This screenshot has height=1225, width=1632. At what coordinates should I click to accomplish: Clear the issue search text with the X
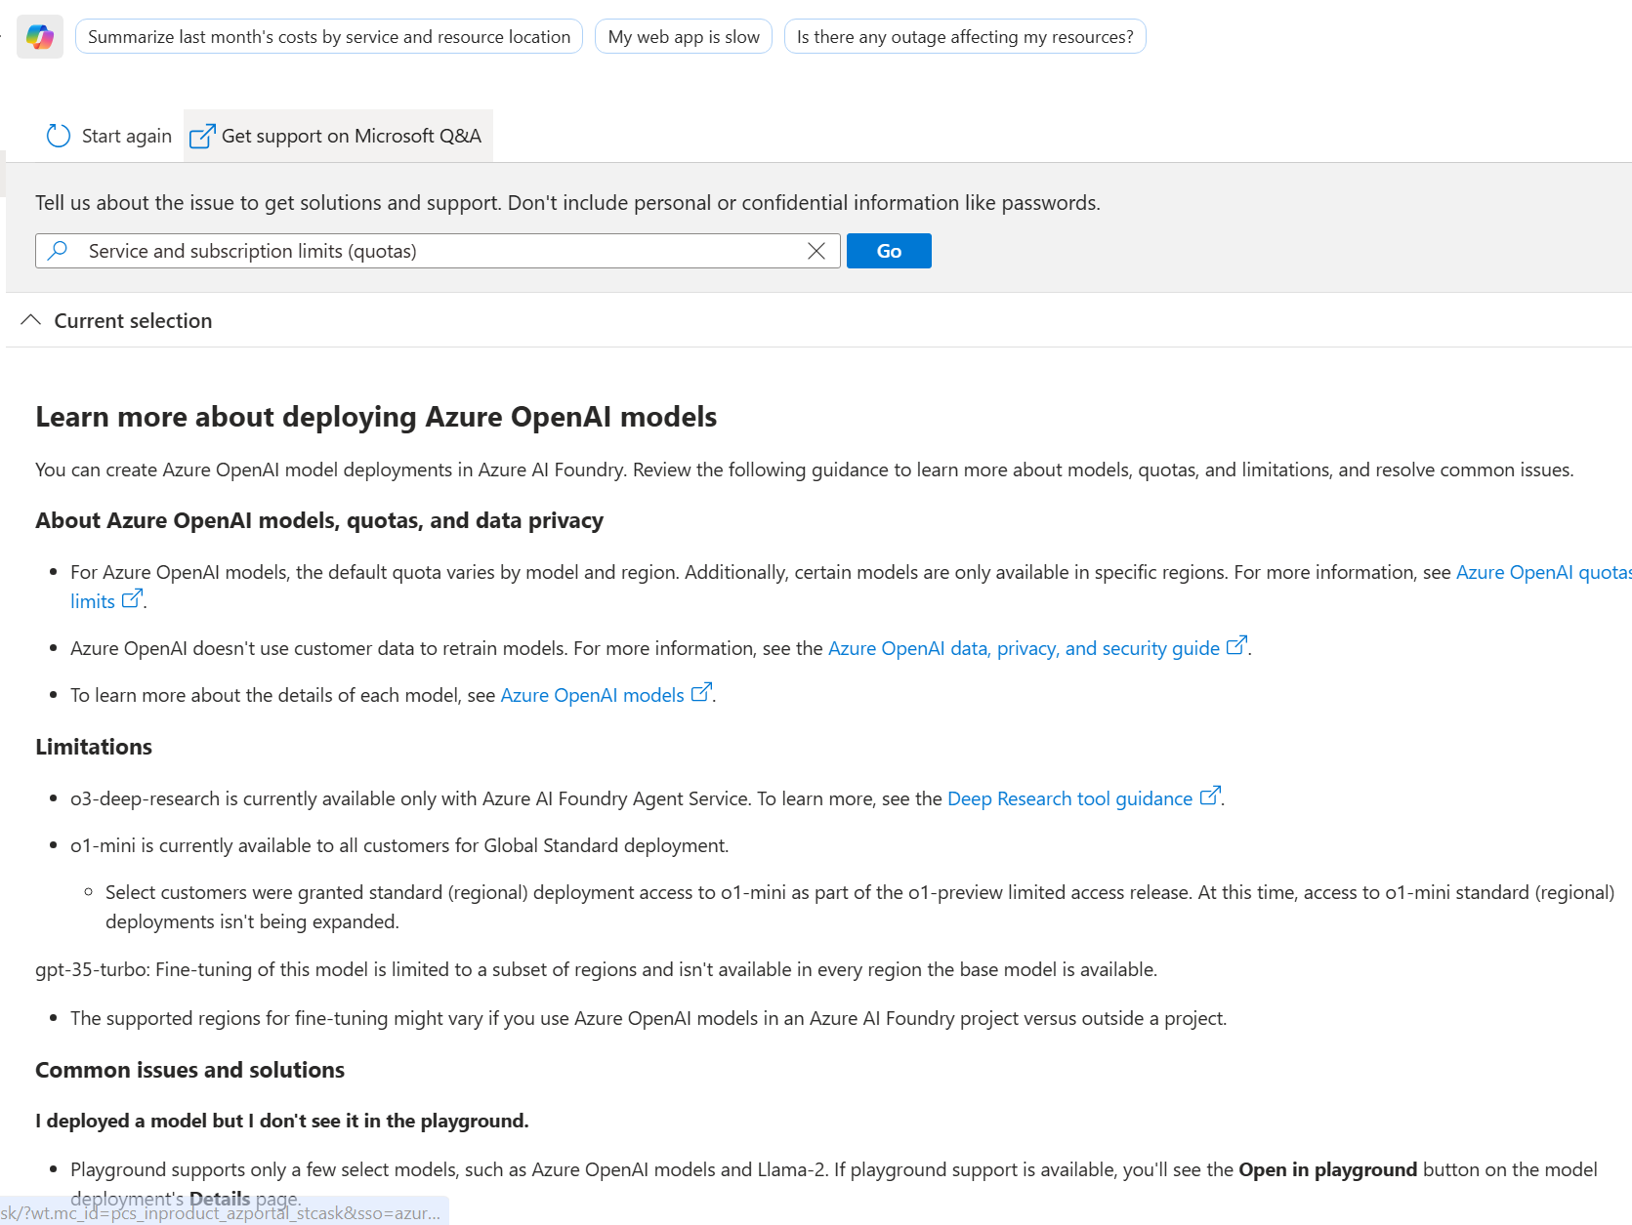pos(816,251)
